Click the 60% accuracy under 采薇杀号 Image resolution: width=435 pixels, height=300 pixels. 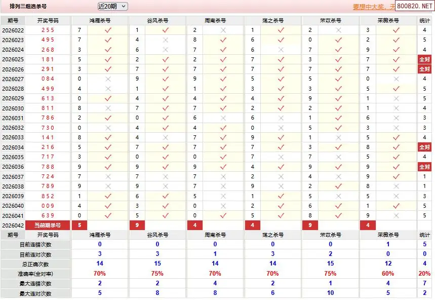[388, 274]
